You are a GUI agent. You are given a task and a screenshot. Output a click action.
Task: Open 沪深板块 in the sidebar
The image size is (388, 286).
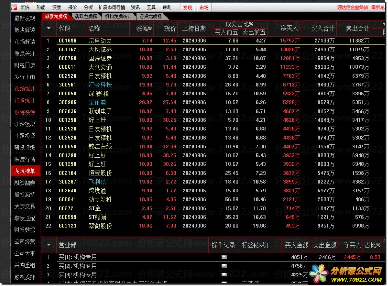click(x=25, y=124)
